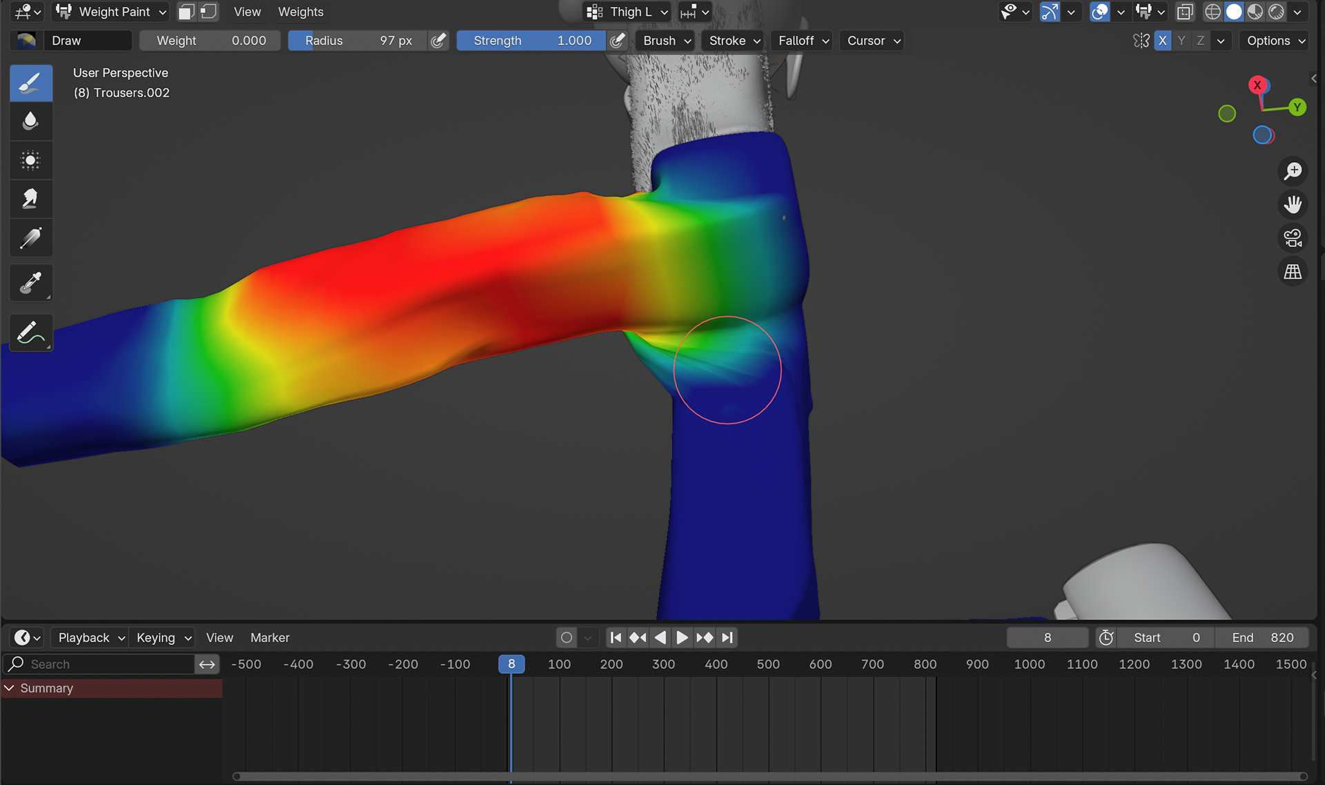Click the timeline Search field
1325x785 pixels.
(100, 664)
